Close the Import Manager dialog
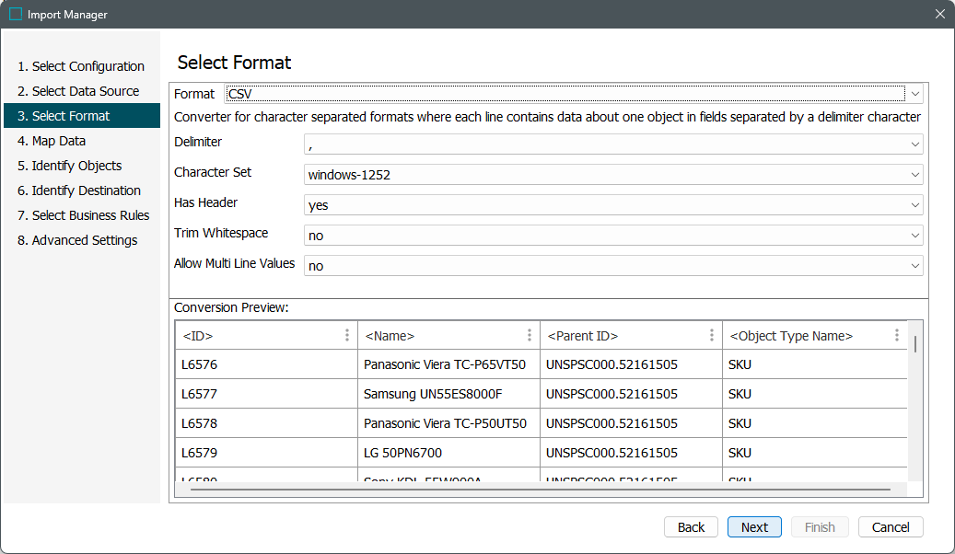The height and width of the screenshot is (554, 955). (x=939, y=15)
